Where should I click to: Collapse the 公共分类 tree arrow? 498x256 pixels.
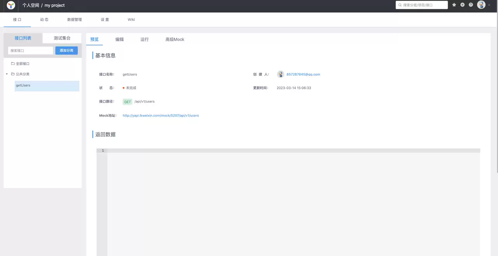click(7, 74)
